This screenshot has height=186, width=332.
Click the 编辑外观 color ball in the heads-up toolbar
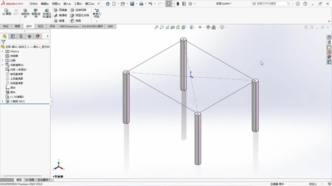pyautogui.click(x=208, y=27)
